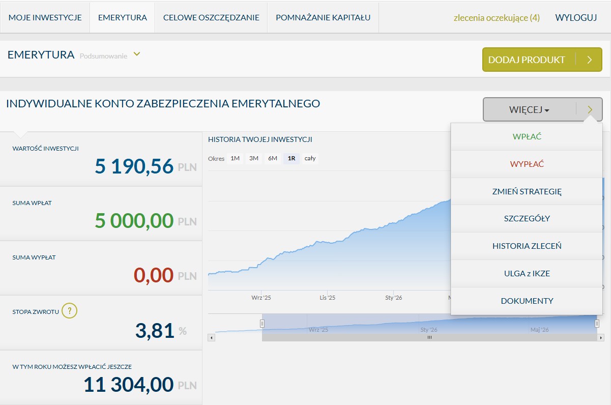
Task: Click the chart scrollbar right arrow
Action: tap(601, 337)
